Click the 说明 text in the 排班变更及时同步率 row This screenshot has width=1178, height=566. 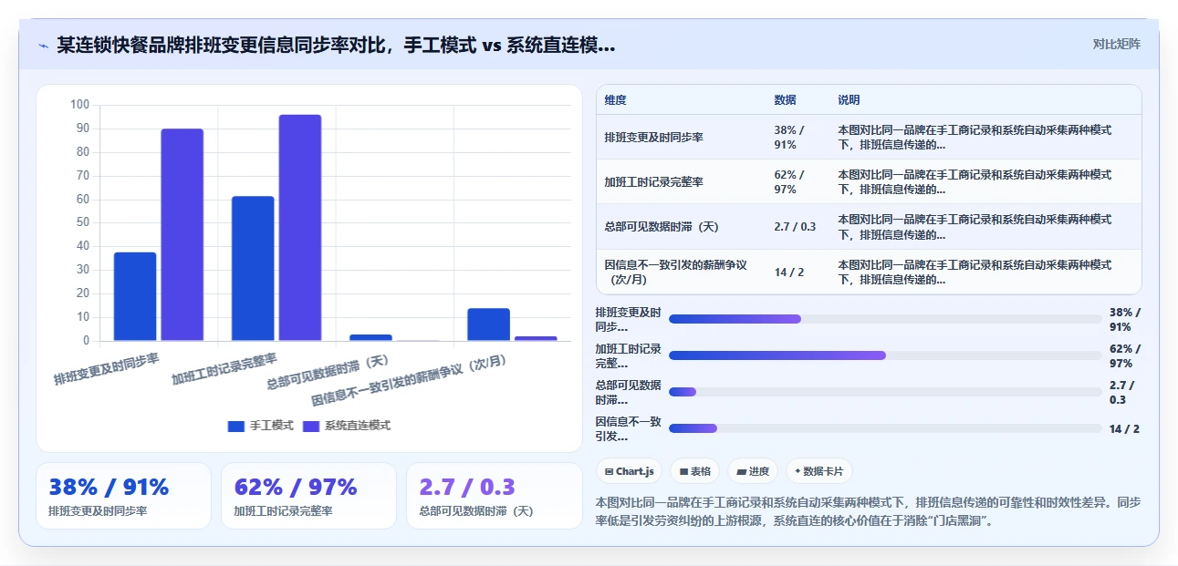click(x=975, y=138)
